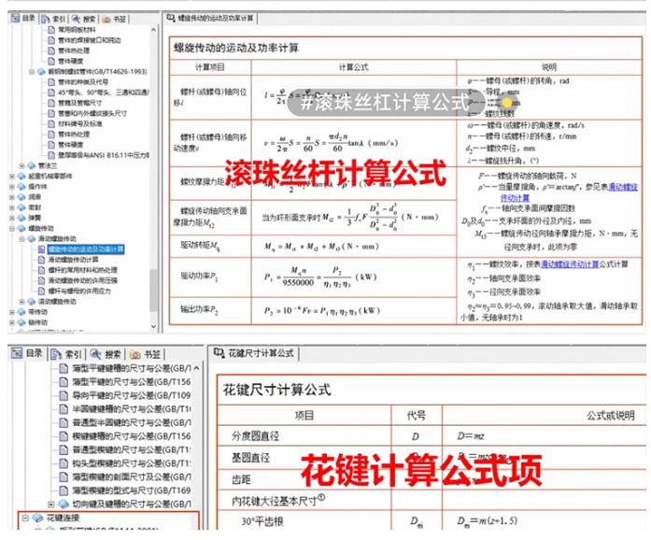Click the icon on the 螺旋传动的运动及功率计算 tab
Image resolution: width=651 pixels, height=540 pixels.
pos(171,18)
